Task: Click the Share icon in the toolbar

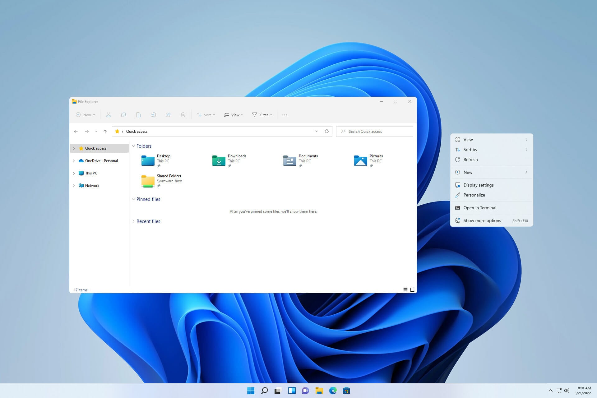Action: [168, 115]
